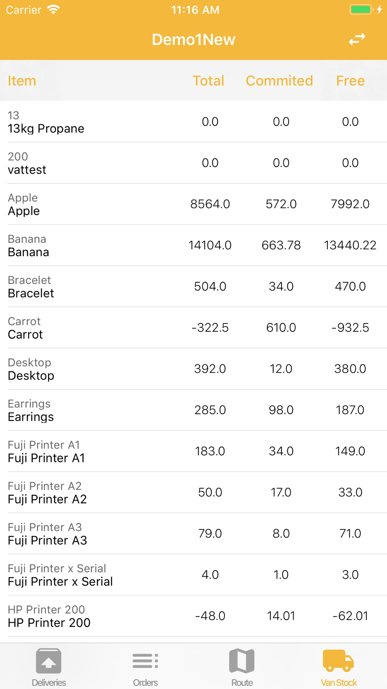Tap the swap arrows icon in header
Viewport: 387px width, 689px height.
point(357,40)
